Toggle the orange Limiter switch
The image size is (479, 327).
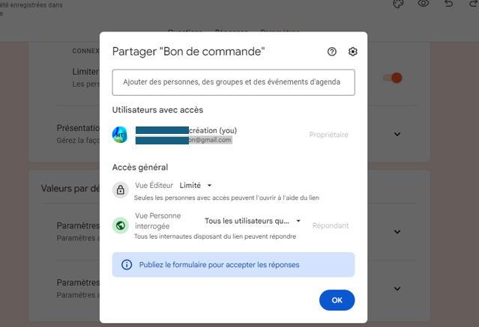click(x=393, y=78)
